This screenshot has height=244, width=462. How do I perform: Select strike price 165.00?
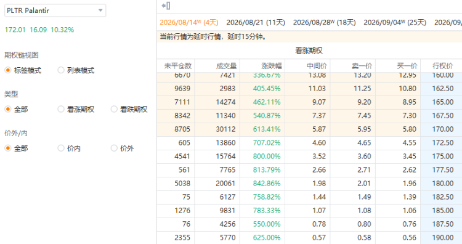(x=442, y=102)
